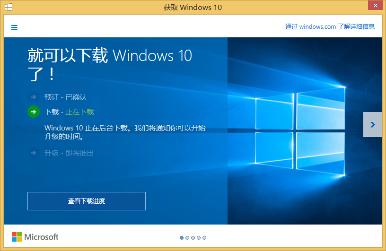Select the first page indicator dot
386x251 pixels.
click(182, 238)
